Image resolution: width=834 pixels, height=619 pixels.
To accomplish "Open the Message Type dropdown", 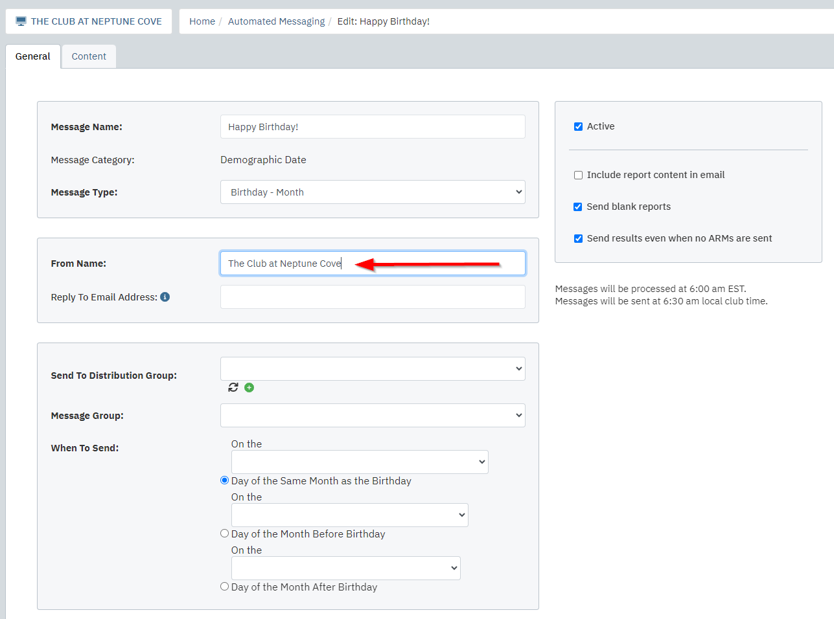I will tap(373, 192).
